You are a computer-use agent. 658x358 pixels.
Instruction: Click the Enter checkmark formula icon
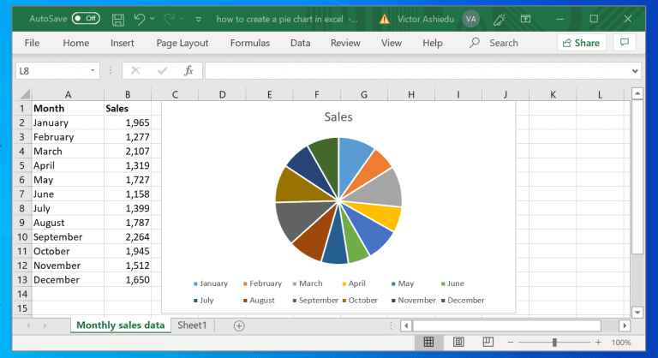point(162,70)
